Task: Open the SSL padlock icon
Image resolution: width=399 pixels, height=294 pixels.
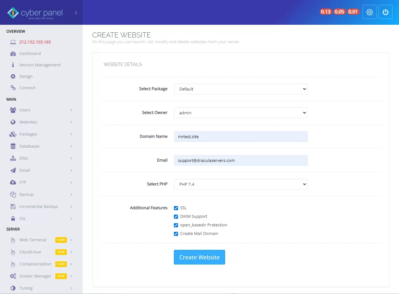Action: [x=13, y=218]
